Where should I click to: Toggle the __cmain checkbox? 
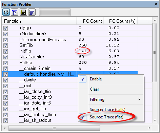click(5, 69)
